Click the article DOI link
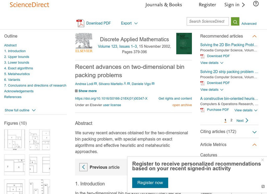 pyautogui.click(x=111, y=99)
